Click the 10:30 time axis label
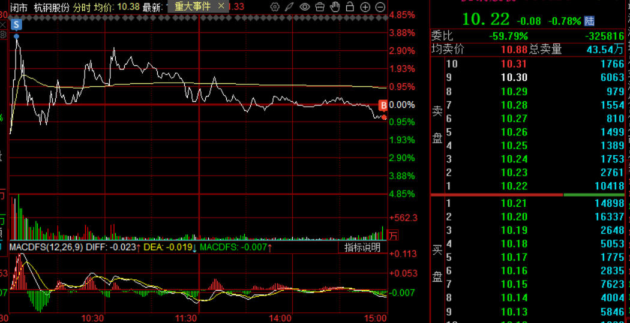Screen dimensions: 630x323 pyautogui.click(x=94, y=318)
